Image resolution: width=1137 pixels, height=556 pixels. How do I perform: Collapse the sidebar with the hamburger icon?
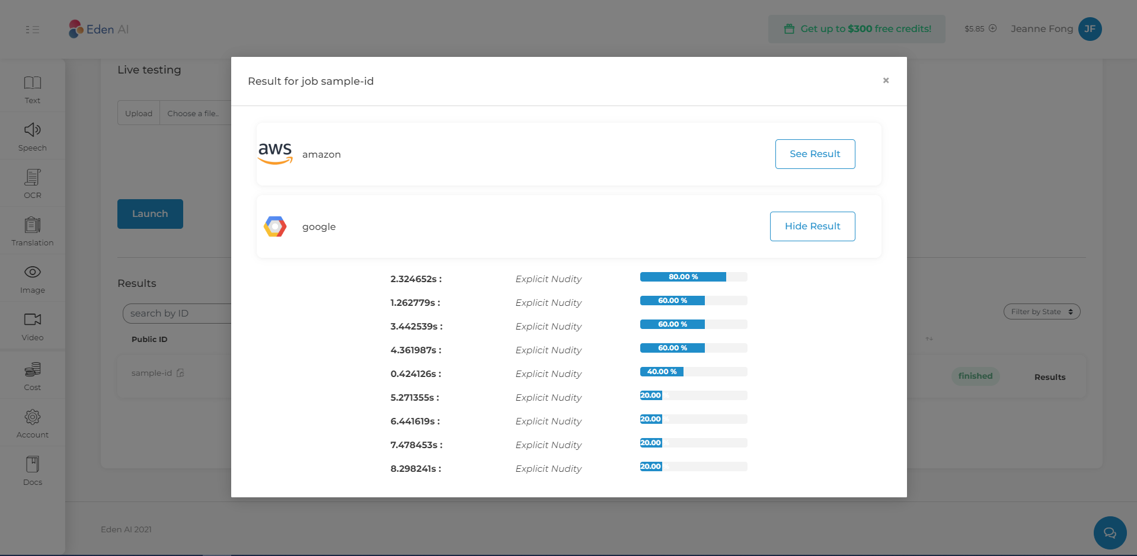[x=33, y=29]
